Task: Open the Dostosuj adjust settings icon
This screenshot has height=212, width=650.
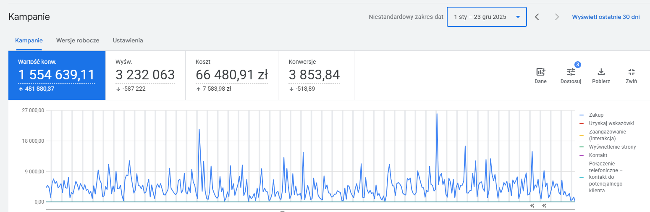Action: [571, 72]
